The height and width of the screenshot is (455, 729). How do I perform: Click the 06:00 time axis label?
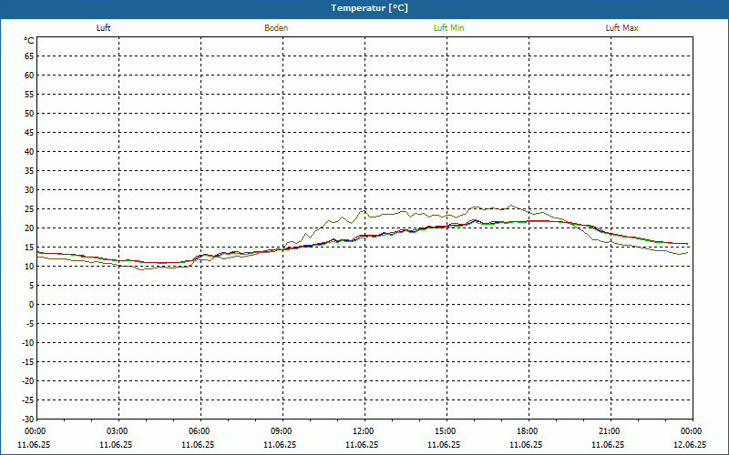click(x=200, y=431)
